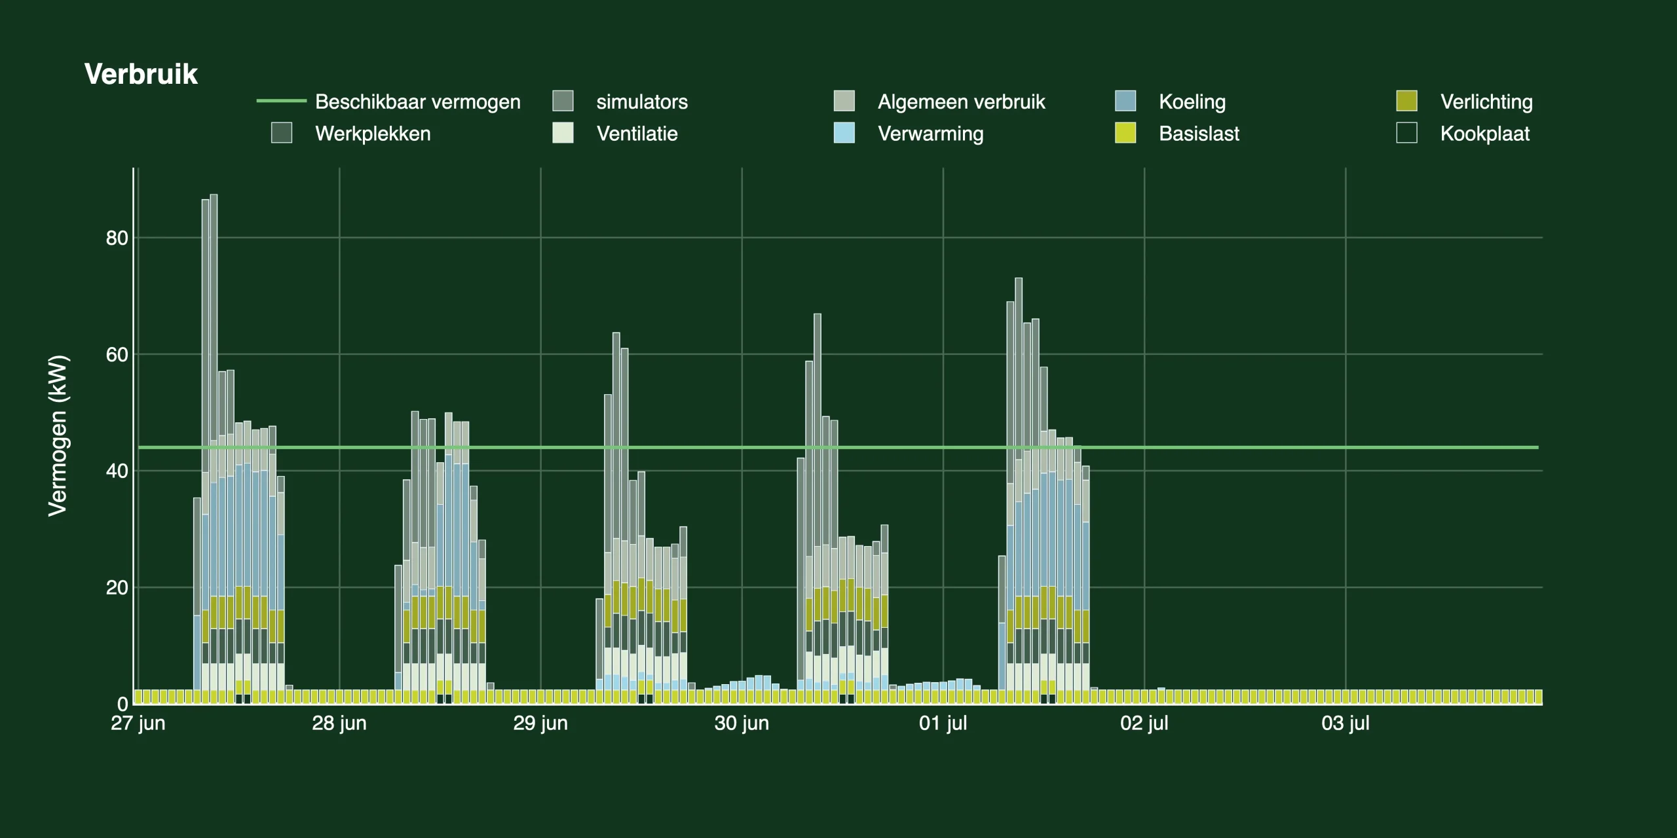Click the Koeling legend swatch
The height and width of the screenshot is (838, 1677).
(x=1125, y=101)
